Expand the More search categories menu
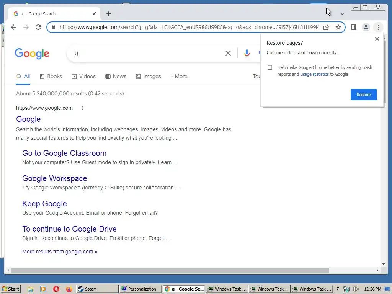 click(179, 77)
